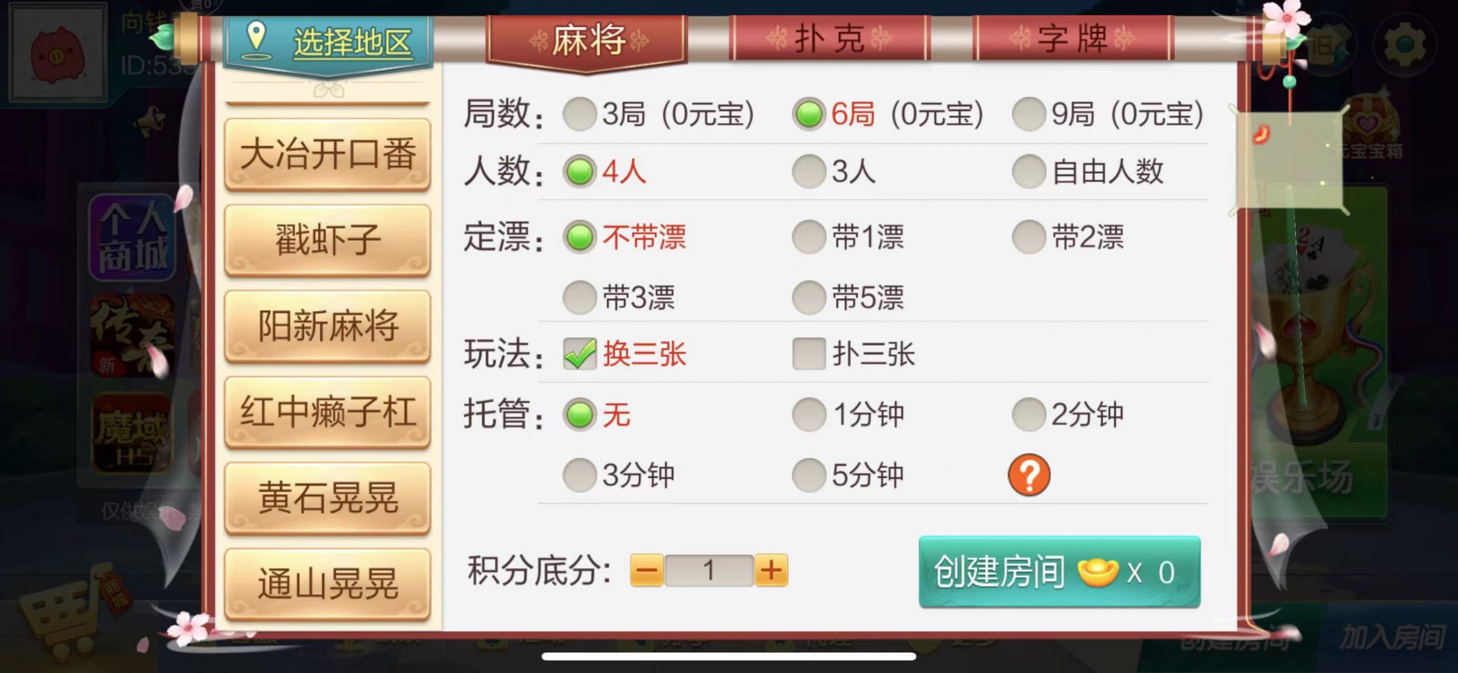Switch to the 扑克 tab
Screen dimensions: 1458x673
click(829, 39)
